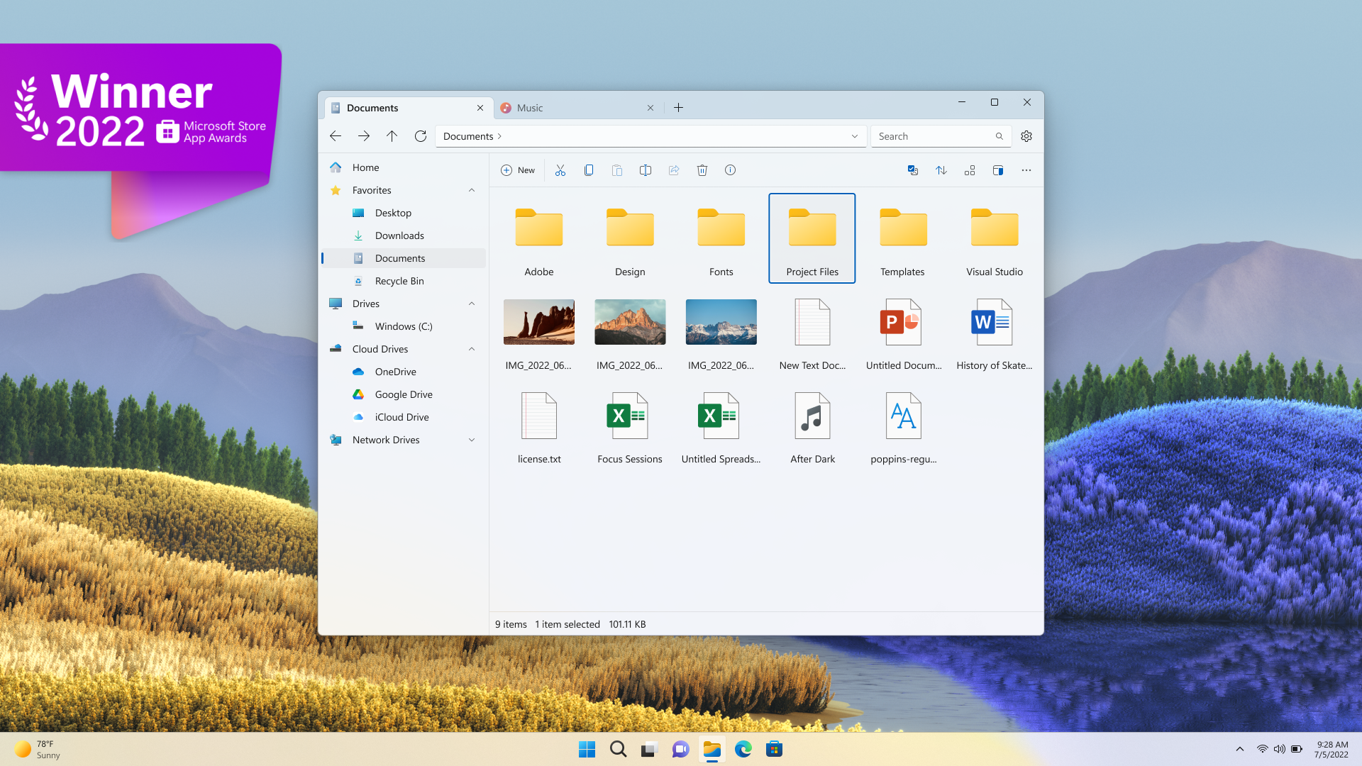This screenshot has width=1362, height=766.
Task: Open Google Drive in sidebar
Action: point(403,394)
